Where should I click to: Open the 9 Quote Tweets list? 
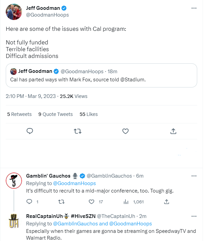point(55,114)
